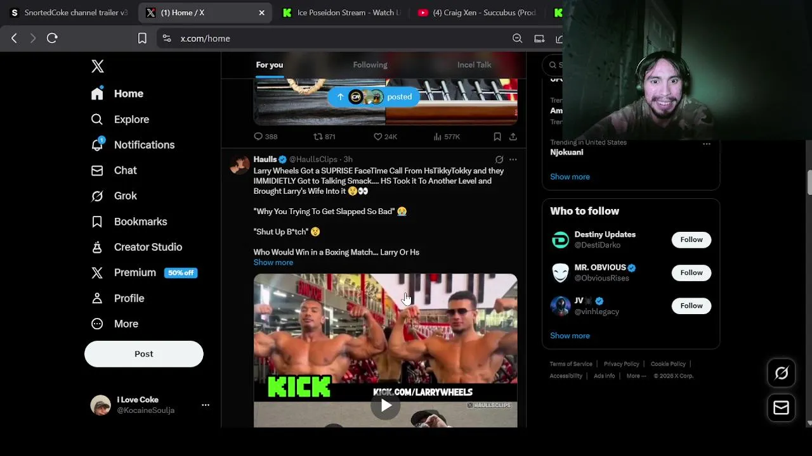
Task: Reload the x.com page
Action: (52, 39)
